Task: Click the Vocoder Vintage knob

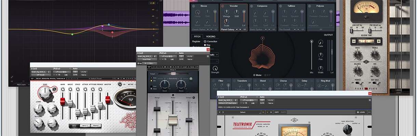Action: pyautogui.click(x=227, y=12)
